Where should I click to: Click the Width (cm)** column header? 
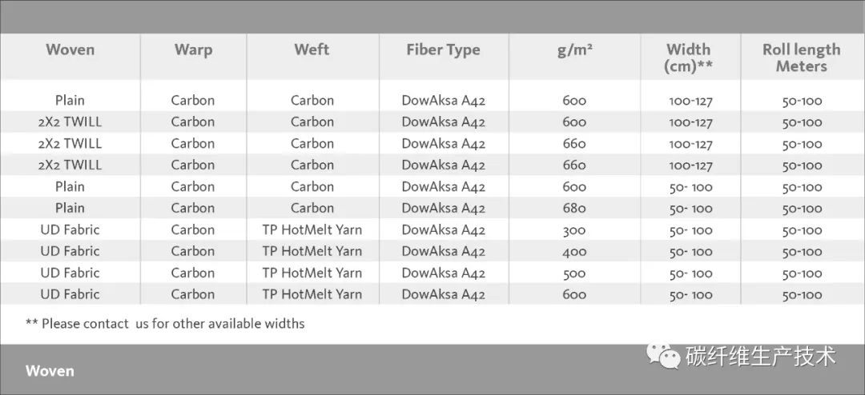[689, 58]
